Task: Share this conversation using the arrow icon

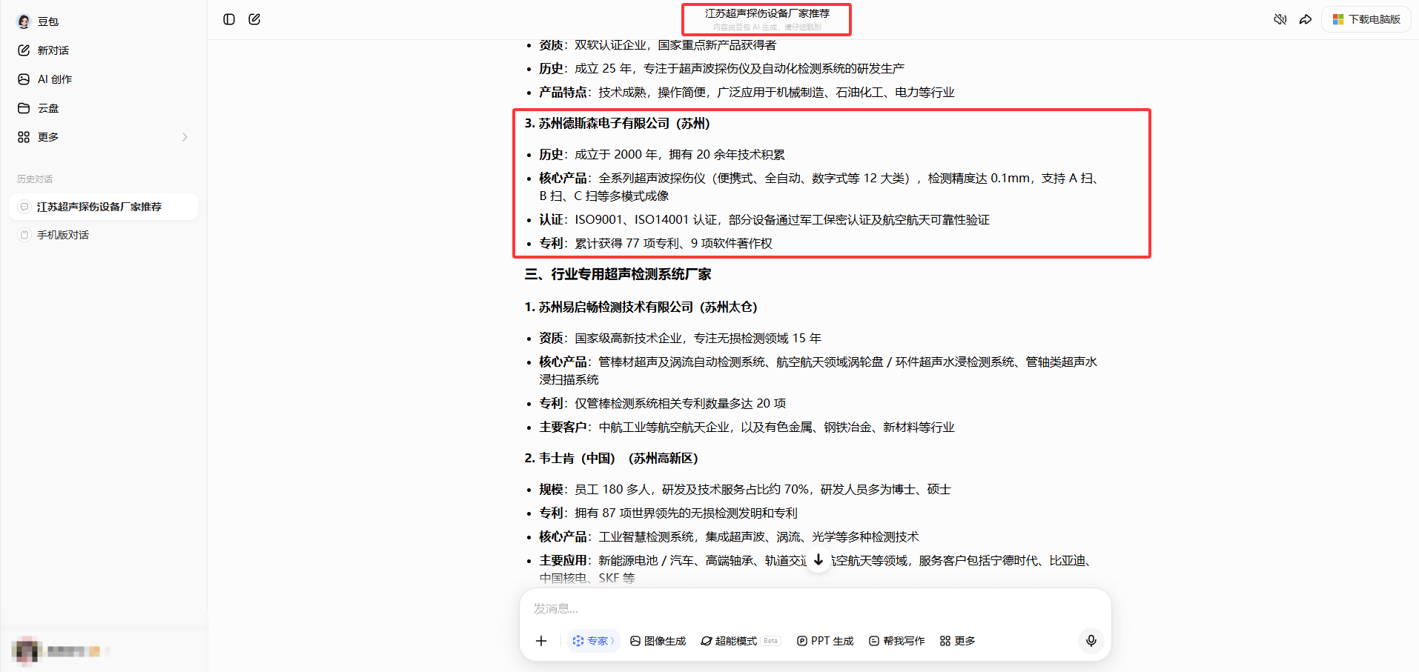Action: [1306, 19]
